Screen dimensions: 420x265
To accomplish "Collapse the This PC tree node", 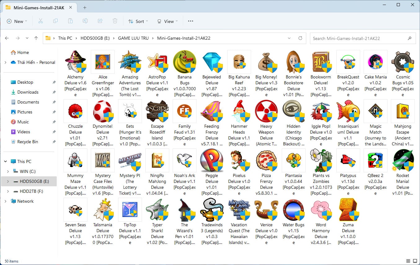I will pos(6,161).
